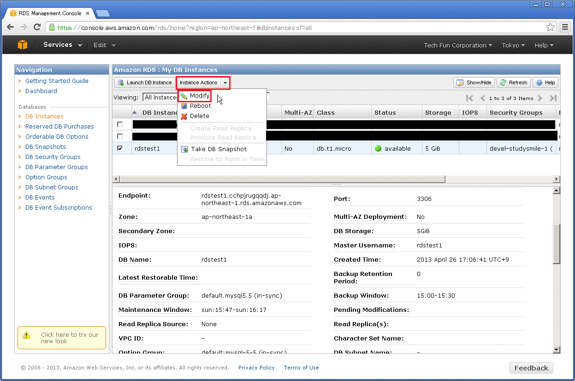Viewport: 575px width, 381px height.
Task: Open DB Security Groups
Action: tap(53, 157)
